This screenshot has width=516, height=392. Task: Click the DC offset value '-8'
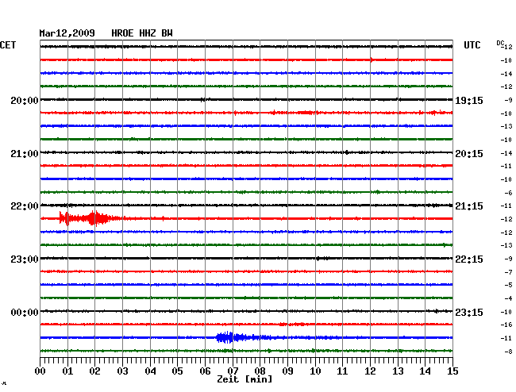pos(508,352)
